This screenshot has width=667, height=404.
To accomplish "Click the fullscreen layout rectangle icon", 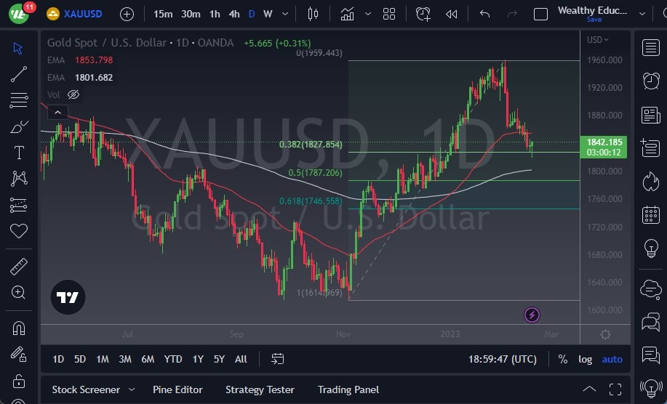I will click(x=540, y=15).
